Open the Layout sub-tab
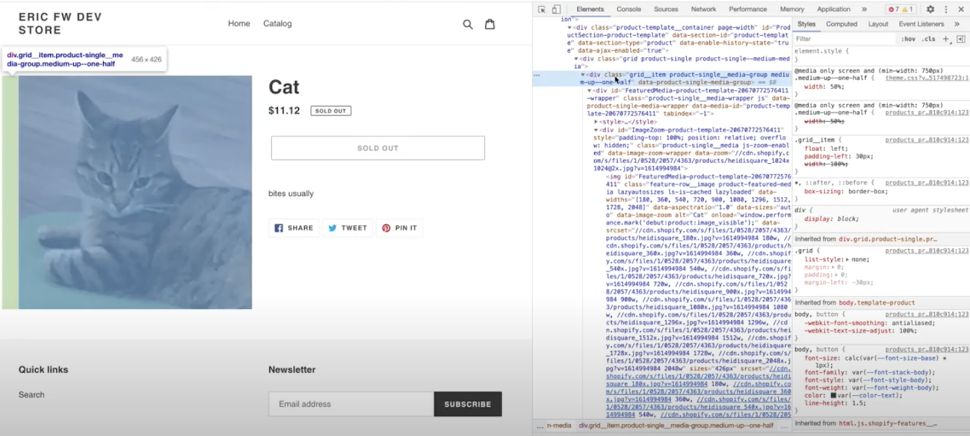This screenshot has height=436, width=970. (878, 24)
